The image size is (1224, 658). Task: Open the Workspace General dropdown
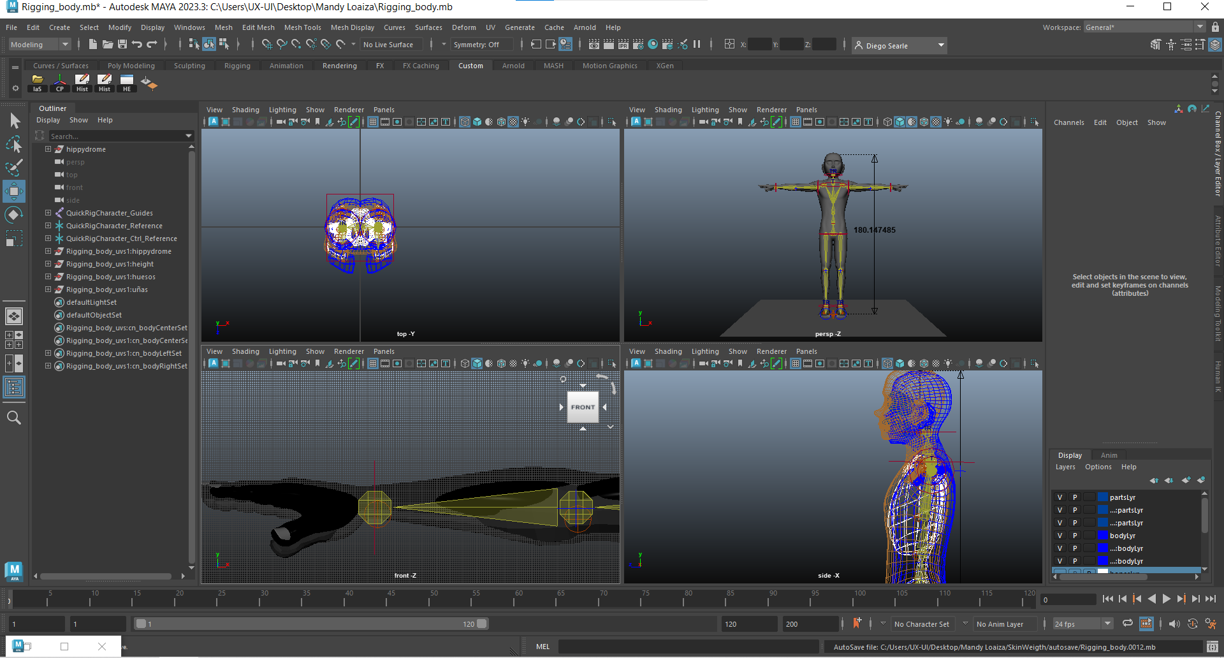click(1144, 27)
